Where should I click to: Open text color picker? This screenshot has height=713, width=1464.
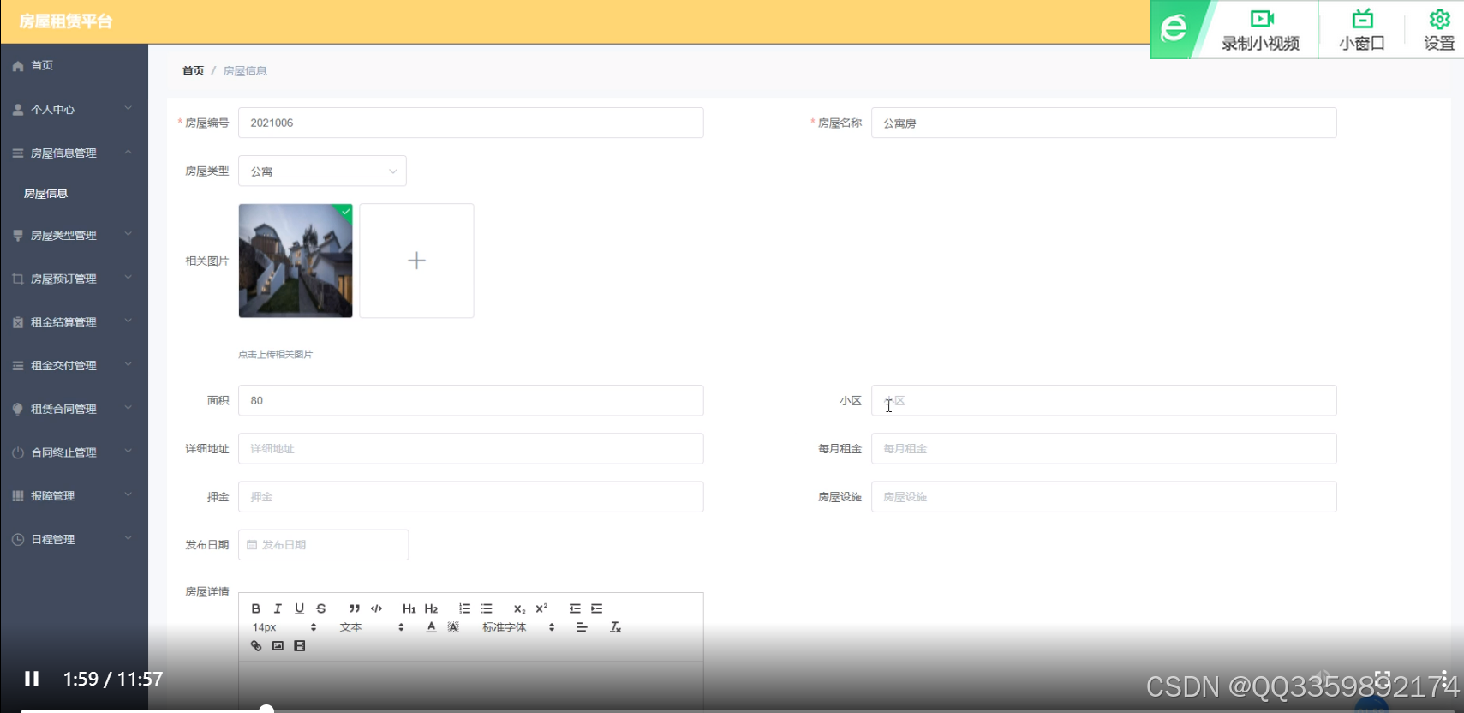point(431,627)
